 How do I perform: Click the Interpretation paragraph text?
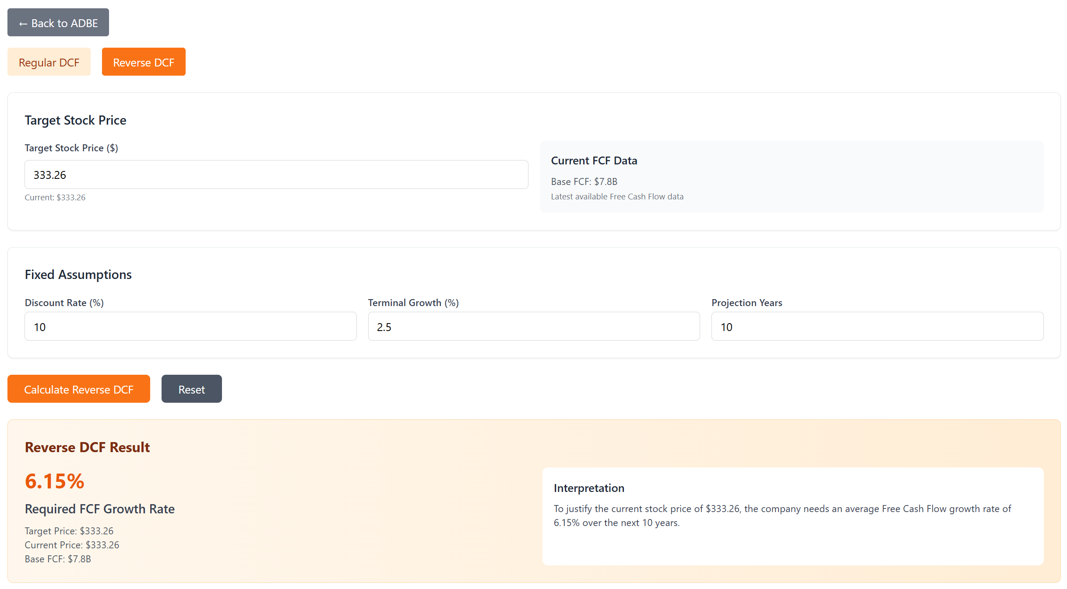point(782,516)
